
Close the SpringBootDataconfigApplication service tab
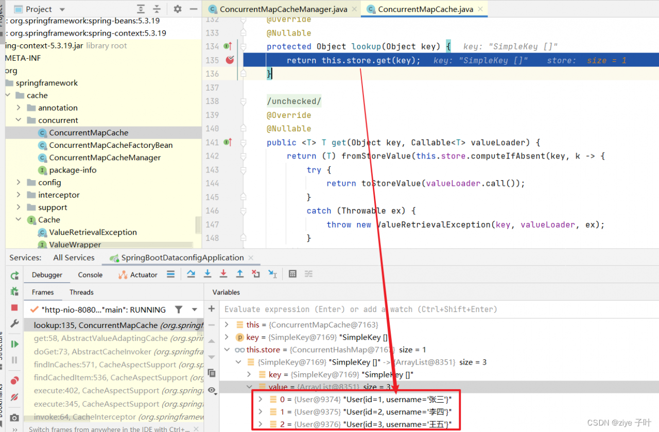coord(251,257)
